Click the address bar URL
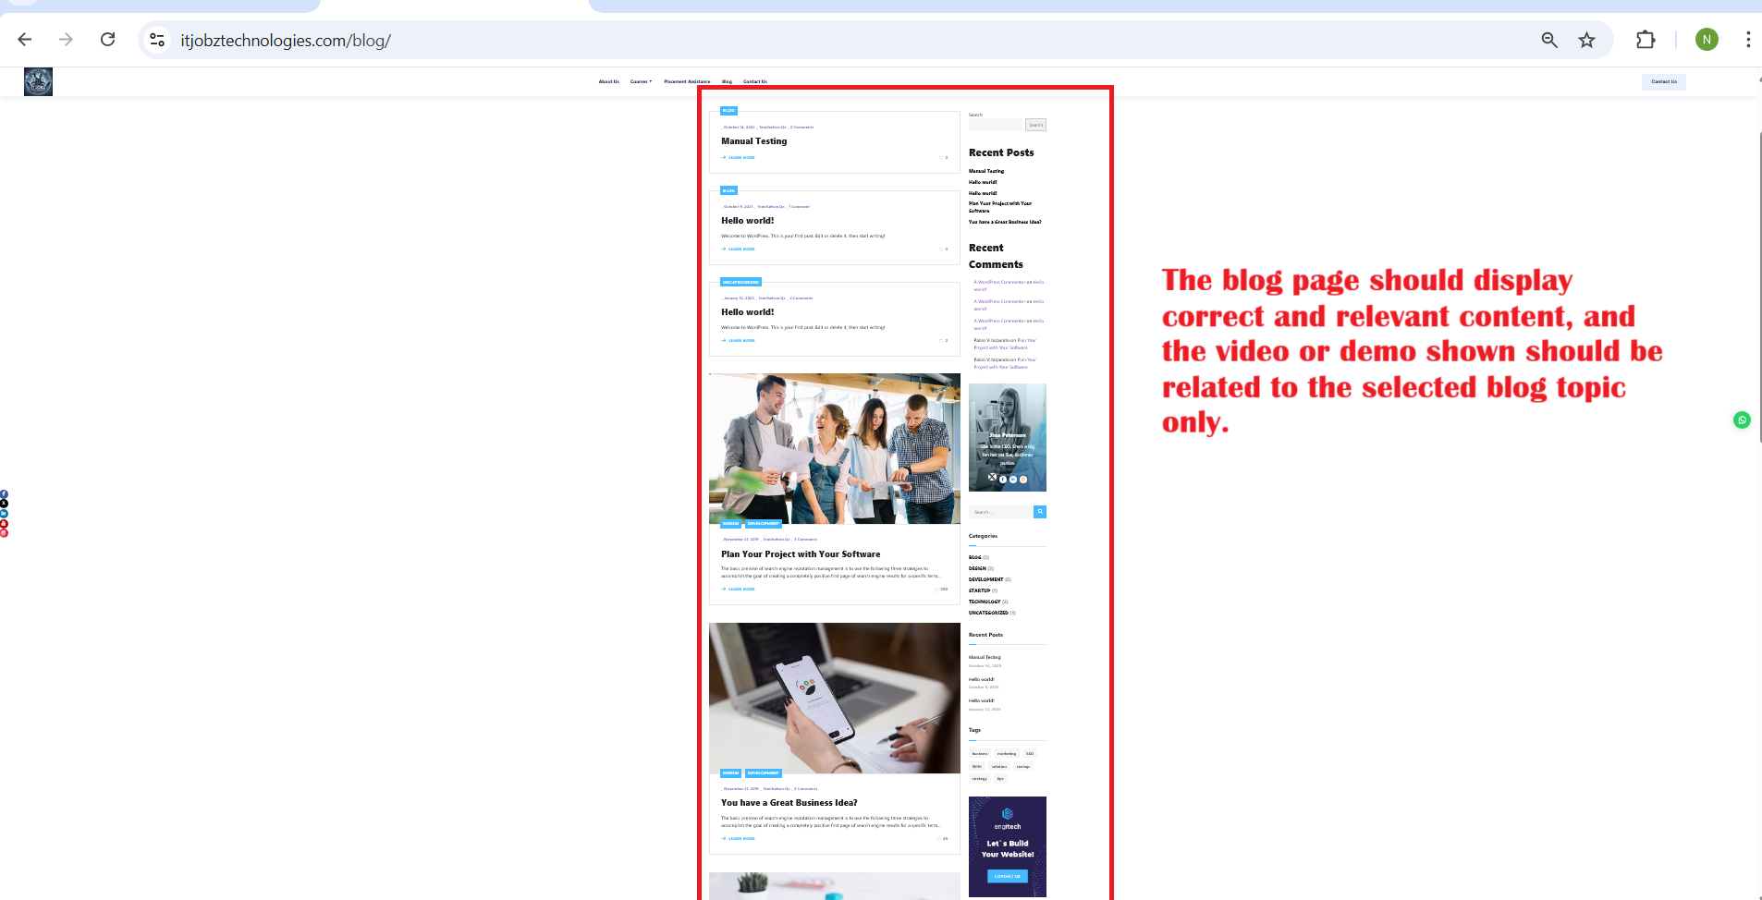 pos(286,41)
